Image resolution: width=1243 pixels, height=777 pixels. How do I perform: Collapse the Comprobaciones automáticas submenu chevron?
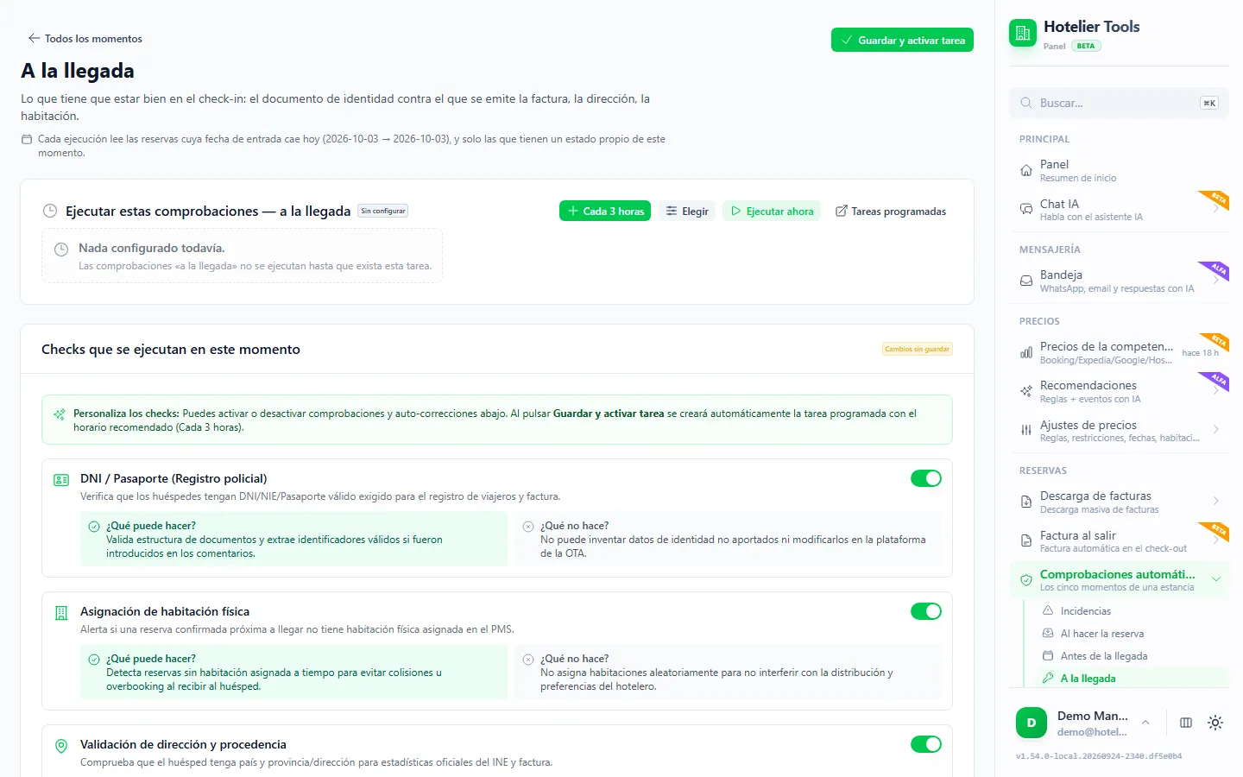(1215, 579)
